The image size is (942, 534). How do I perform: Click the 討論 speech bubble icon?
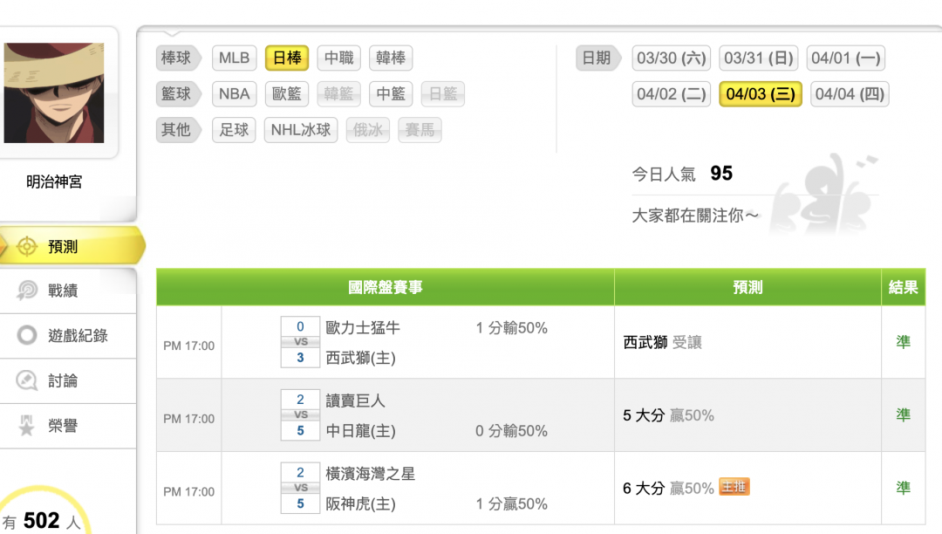(x=27, y=380)
